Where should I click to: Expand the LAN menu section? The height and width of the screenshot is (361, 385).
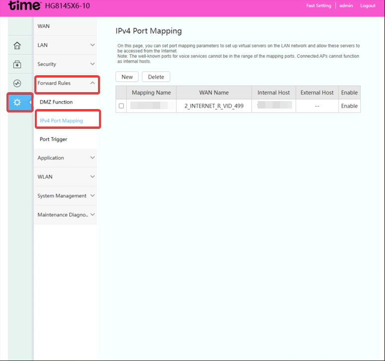click(x=65, y=45)
